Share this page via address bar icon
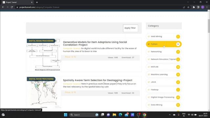 point(184,7)
